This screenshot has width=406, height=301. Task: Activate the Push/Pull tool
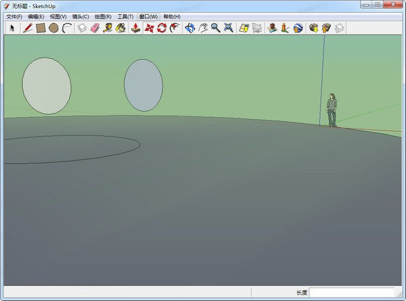click(x=136, y=28)
